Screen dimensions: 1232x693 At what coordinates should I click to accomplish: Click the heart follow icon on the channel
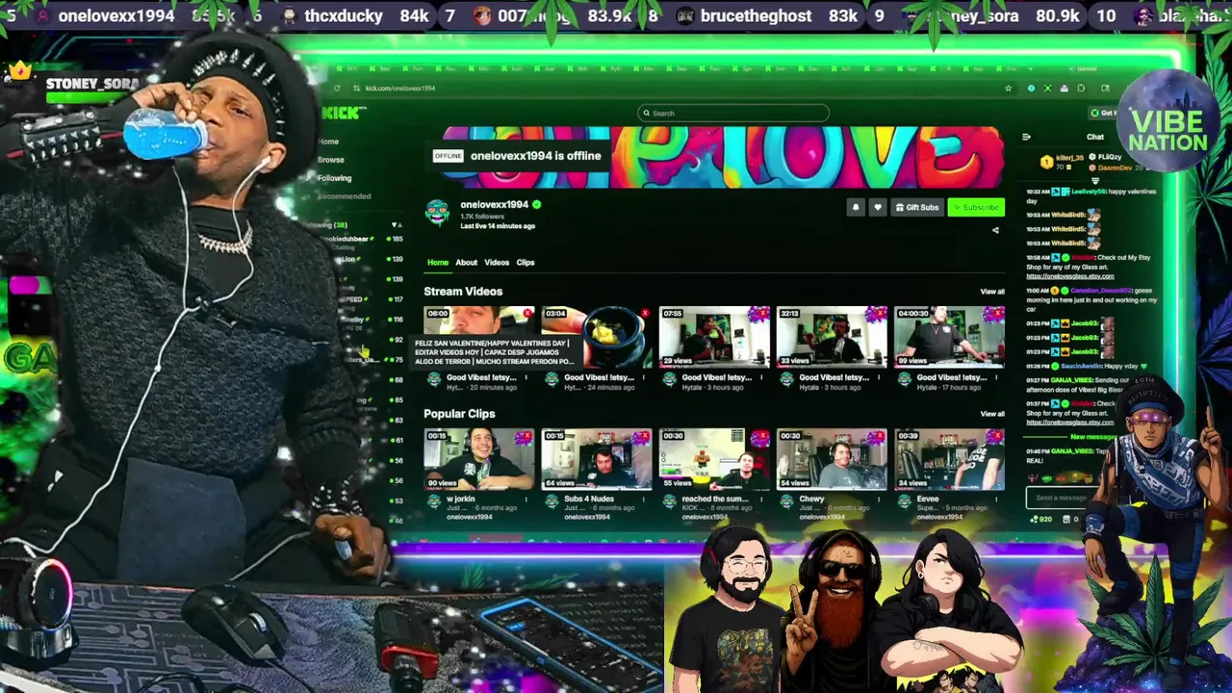click(x=877, y=207)
